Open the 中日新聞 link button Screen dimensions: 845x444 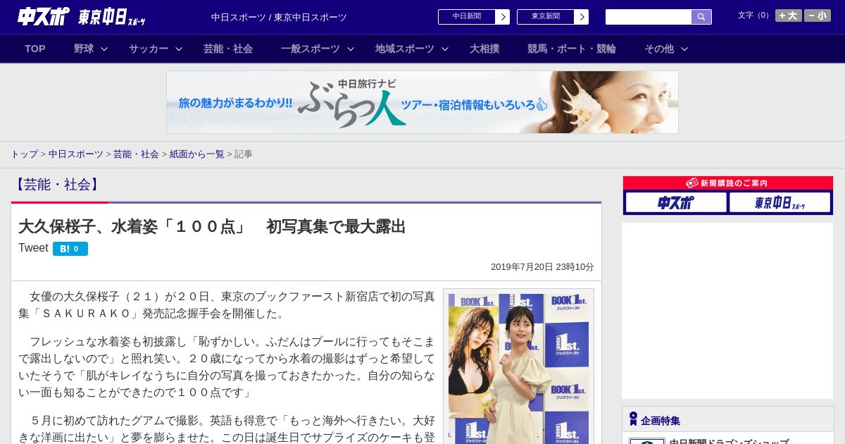[x=467, y=17]
